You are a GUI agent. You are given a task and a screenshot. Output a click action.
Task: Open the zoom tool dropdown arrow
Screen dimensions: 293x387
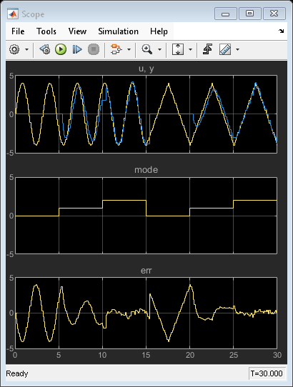(x=159, y=49)
